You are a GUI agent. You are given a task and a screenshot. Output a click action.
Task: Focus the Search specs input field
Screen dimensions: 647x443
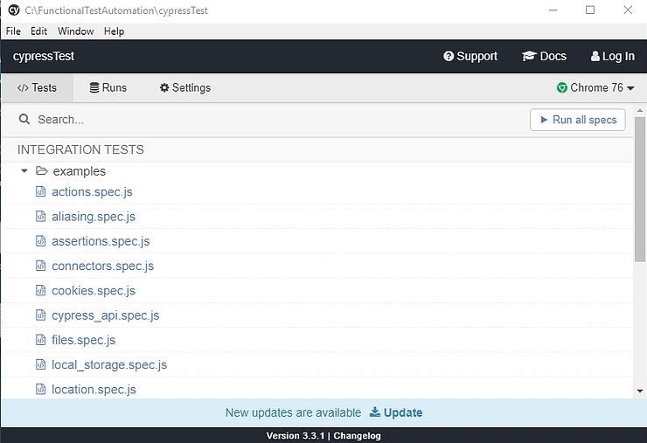tap(272, 120)
